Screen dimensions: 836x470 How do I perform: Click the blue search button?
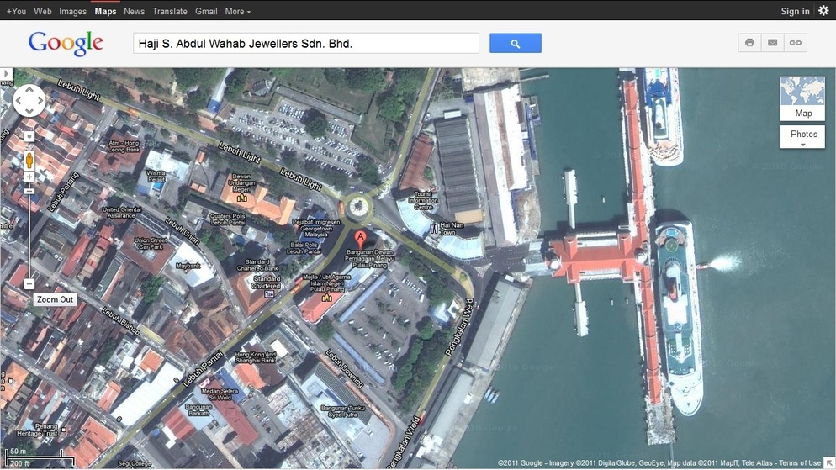(515, 44)
